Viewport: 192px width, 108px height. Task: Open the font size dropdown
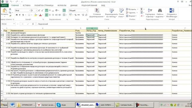click(36, 10)
